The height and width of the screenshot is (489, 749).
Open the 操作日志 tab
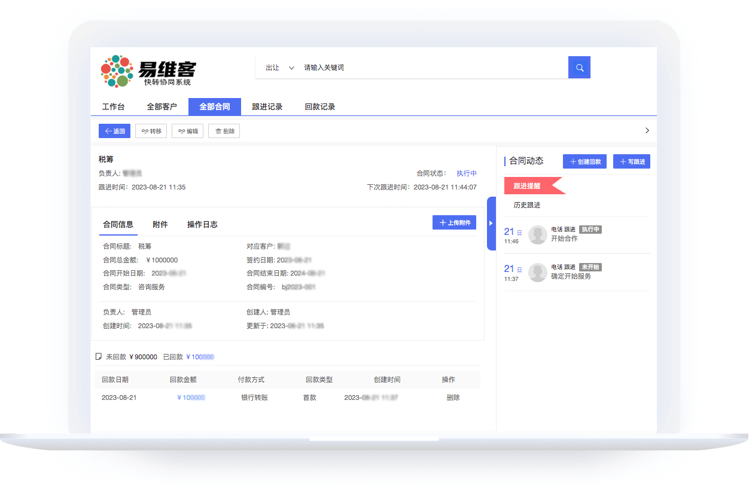[202, 225]
